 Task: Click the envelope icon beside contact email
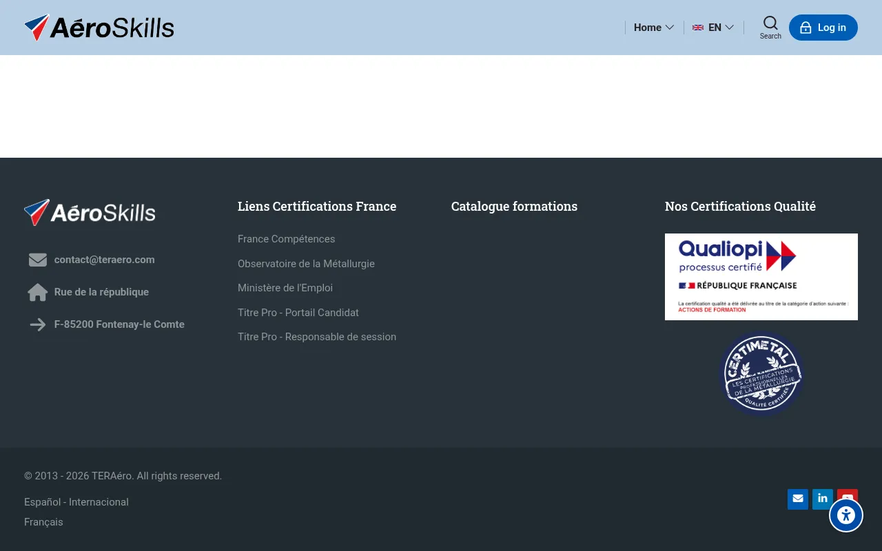click(38, 260)
